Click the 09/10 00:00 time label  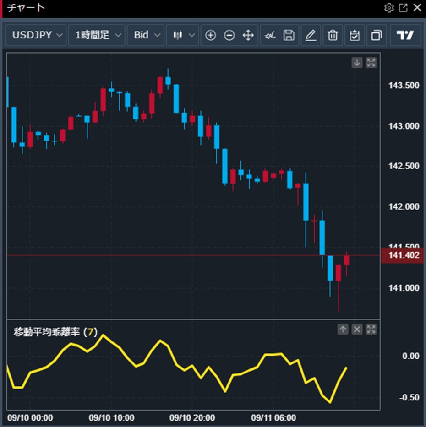click(30, 418)
